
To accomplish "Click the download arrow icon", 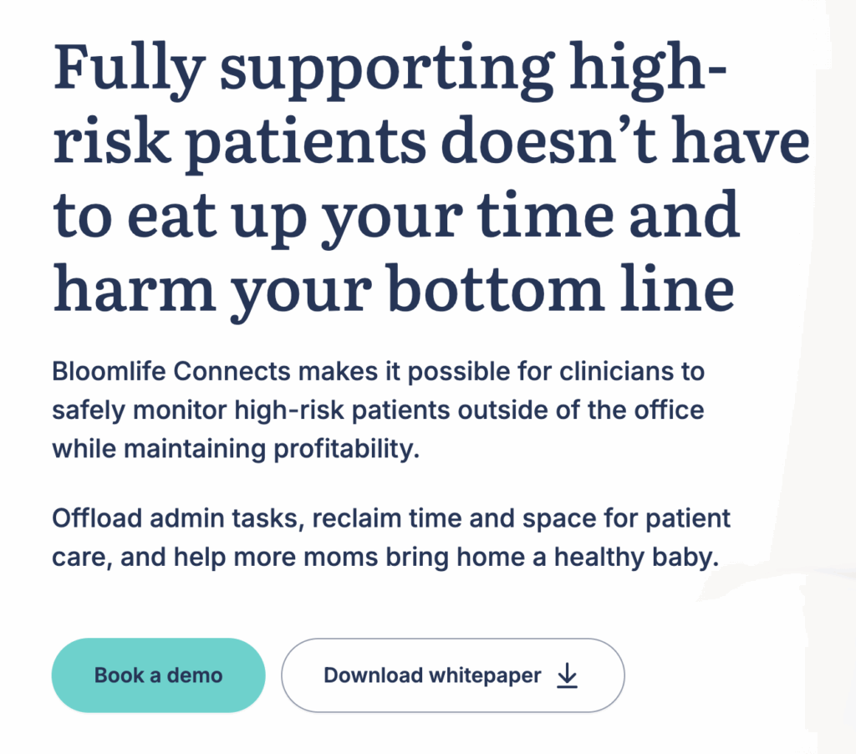I will click(568, 675).
